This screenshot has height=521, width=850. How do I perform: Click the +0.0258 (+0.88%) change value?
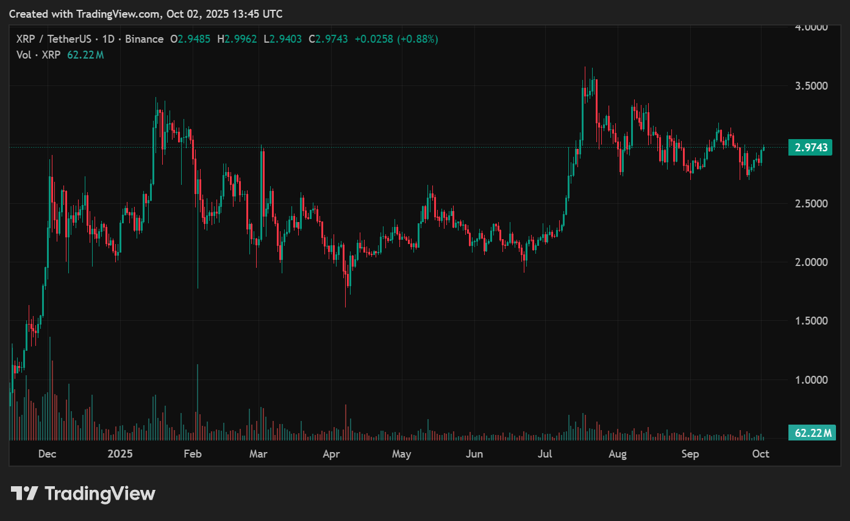click(395, 39)
